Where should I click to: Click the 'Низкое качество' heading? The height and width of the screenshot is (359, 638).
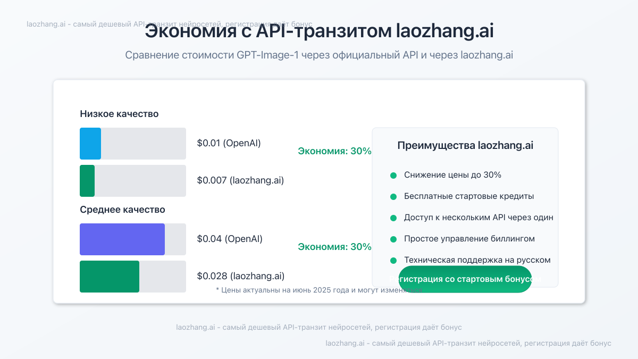click(x=119, y=114)
